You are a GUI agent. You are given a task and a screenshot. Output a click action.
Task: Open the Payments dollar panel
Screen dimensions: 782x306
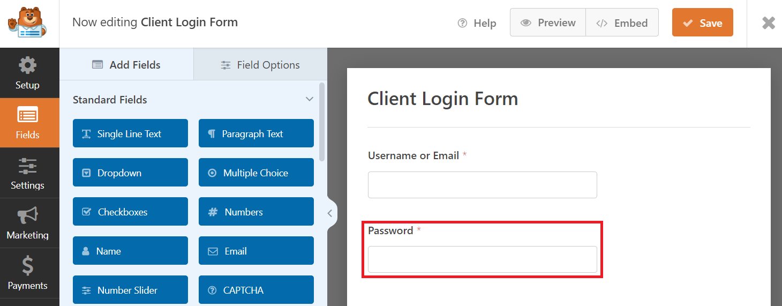coord(27,266)
